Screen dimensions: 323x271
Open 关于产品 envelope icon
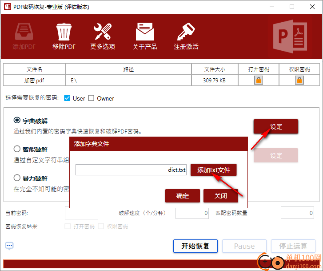145,32
